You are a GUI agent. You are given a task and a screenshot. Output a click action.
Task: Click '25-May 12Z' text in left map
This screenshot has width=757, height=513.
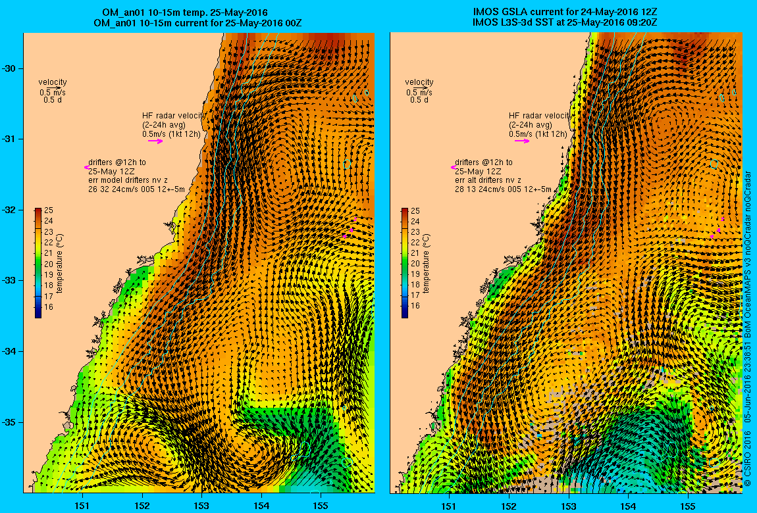coord(111,171)
